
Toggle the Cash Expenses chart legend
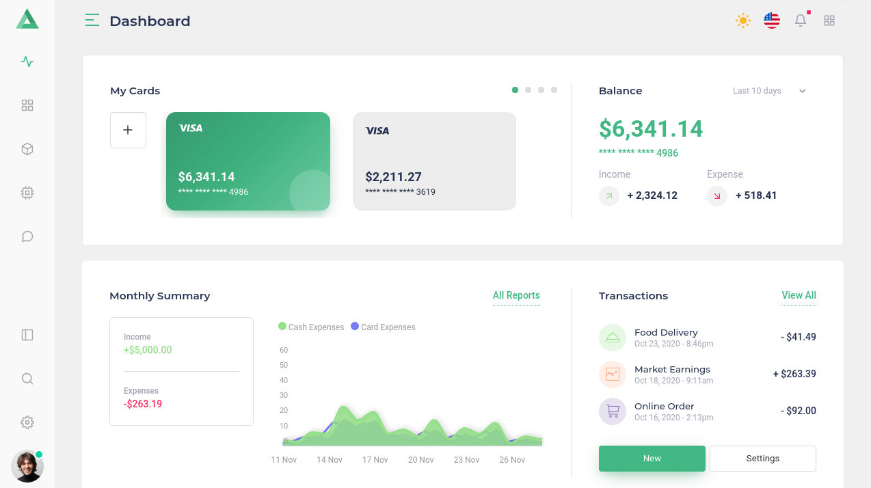point(311,327)
